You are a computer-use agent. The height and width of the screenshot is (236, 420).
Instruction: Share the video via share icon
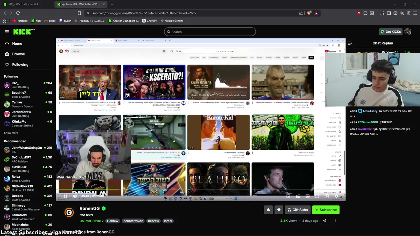[x=325, y=221]
